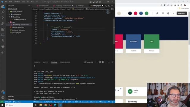Switch to the OUTPUT panel tab
Viewport: 190px width, 107px height.
[x=46, y=62]
